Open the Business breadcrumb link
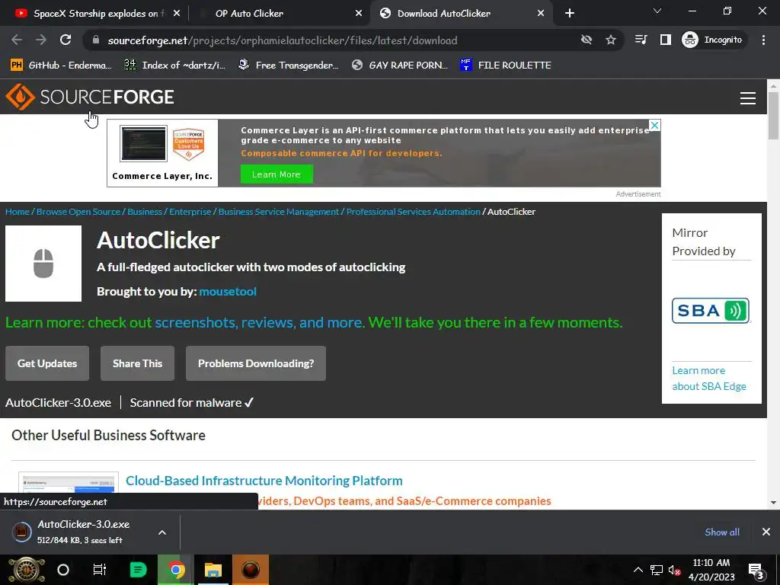780x585 pixels. click(x=145, y=212)
